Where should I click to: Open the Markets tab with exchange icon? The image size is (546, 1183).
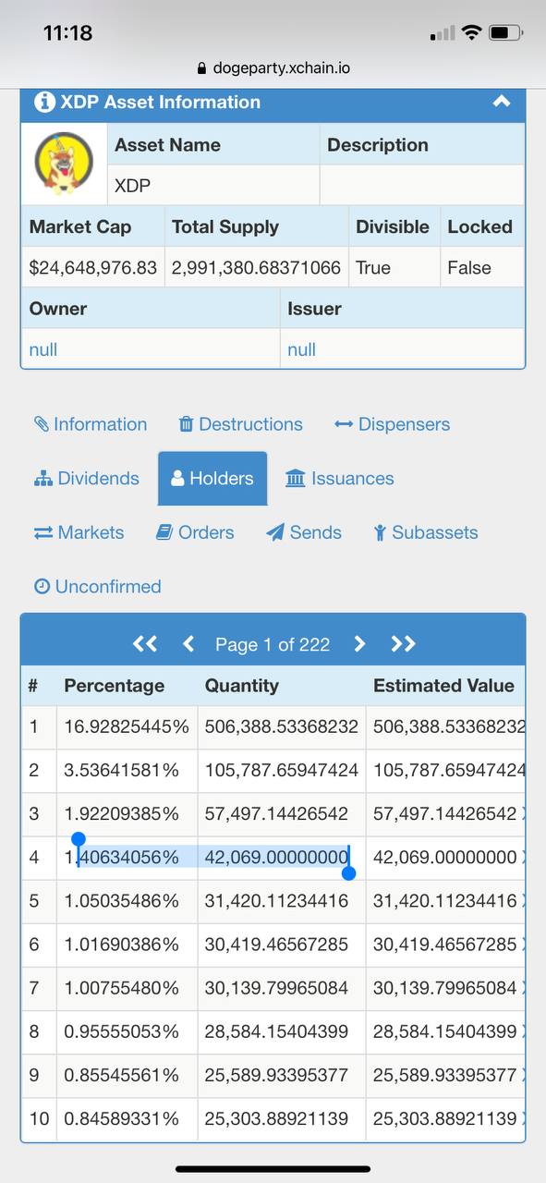79,532
